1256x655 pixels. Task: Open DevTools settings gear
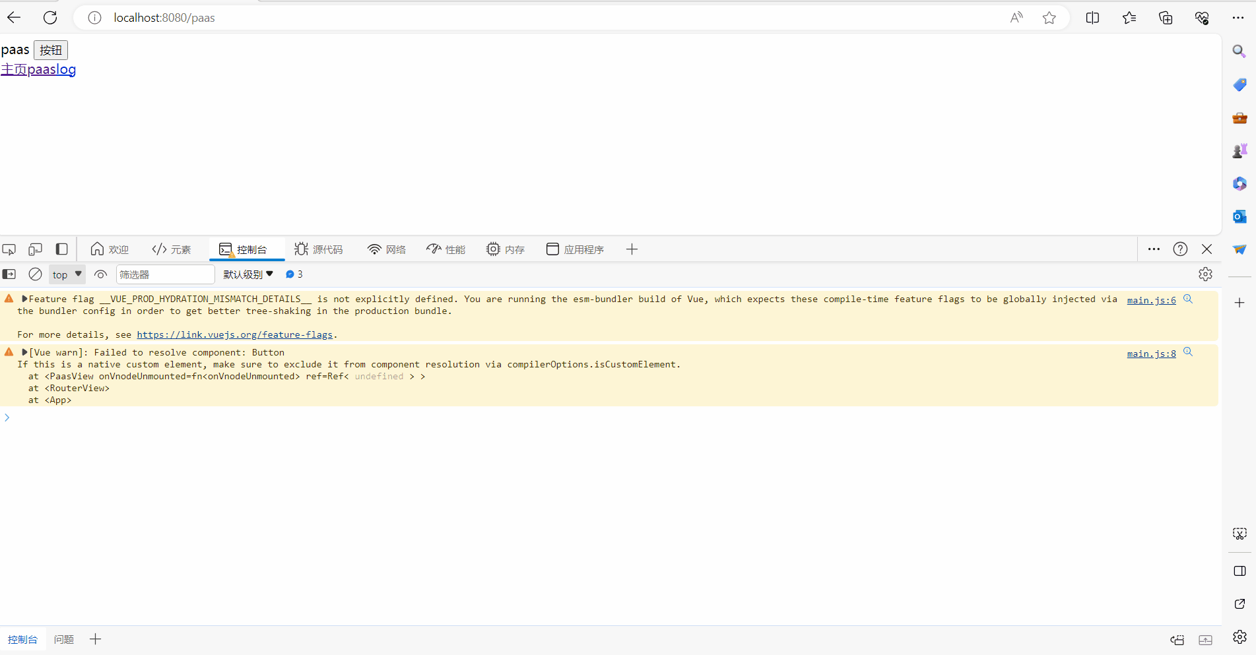[x=1205, y=274]
